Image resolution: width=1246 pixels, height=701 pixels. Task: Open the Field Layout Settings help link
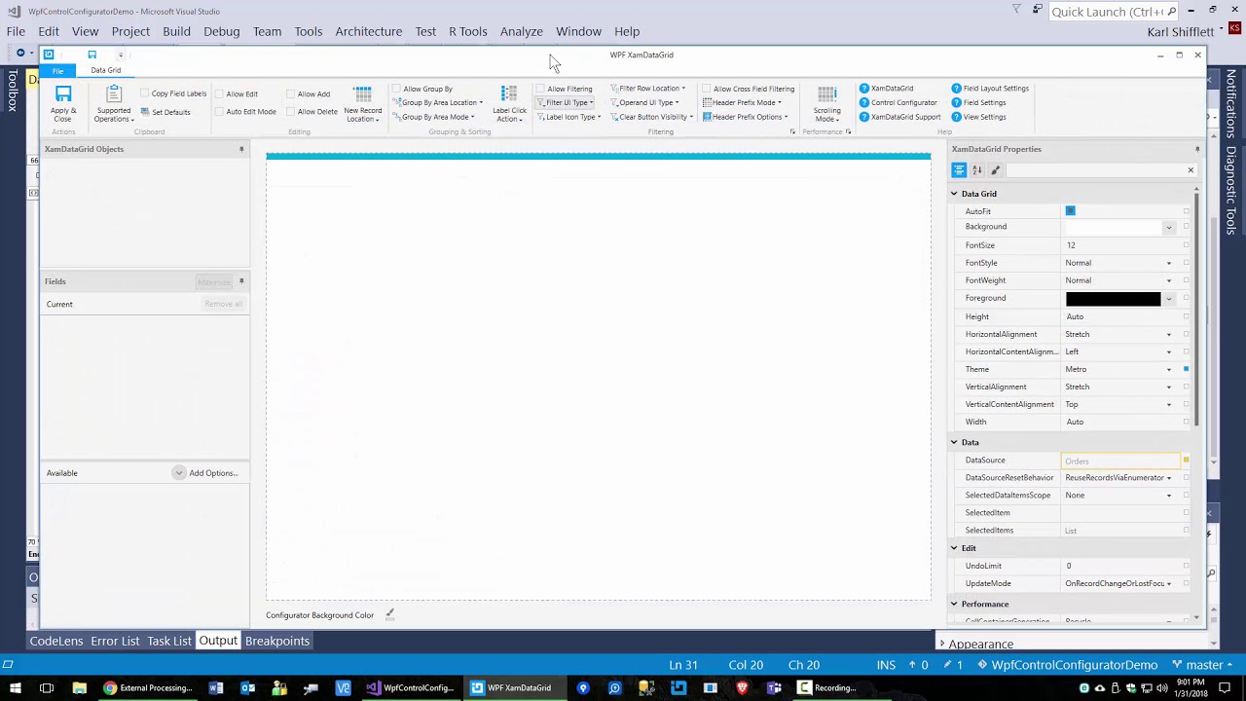(989, 89)
